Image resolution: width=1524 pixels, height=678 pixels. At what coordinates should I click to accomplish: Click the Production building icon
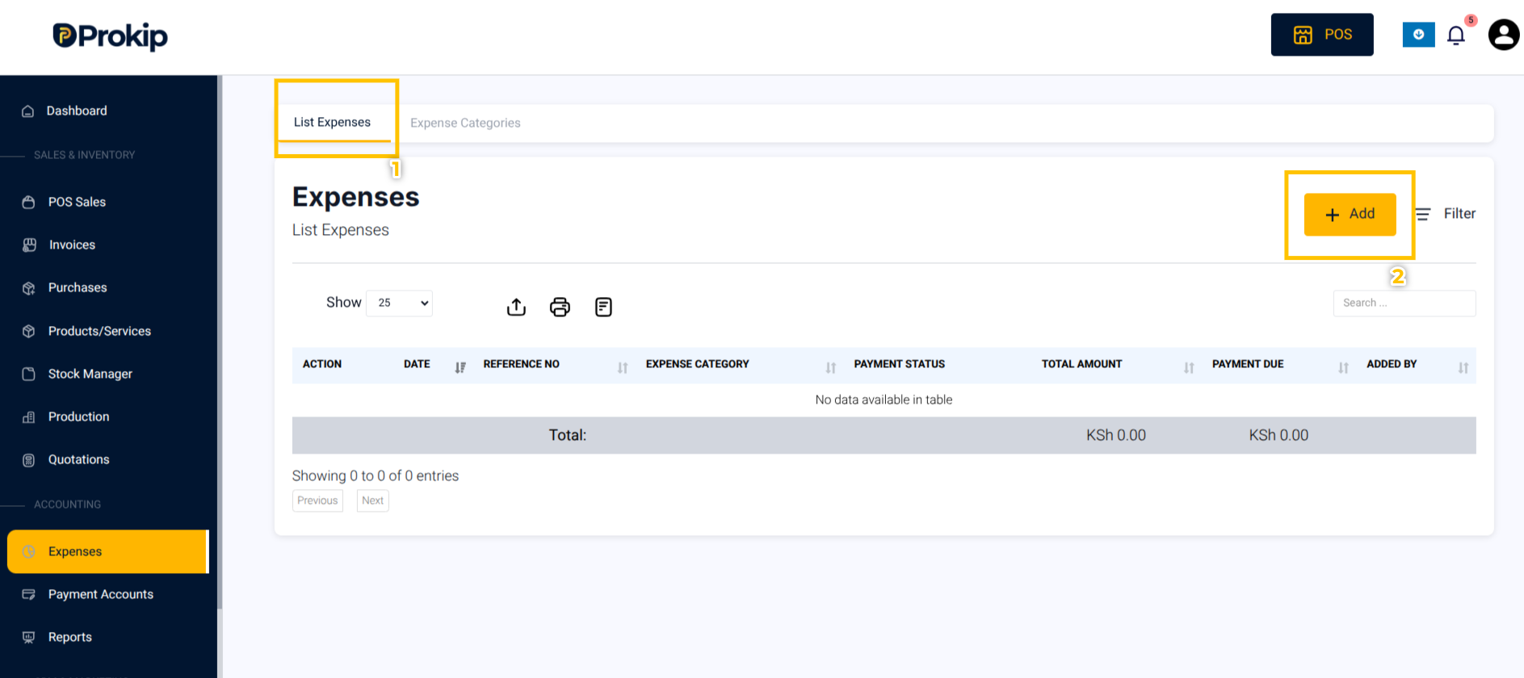pos(28,417)
